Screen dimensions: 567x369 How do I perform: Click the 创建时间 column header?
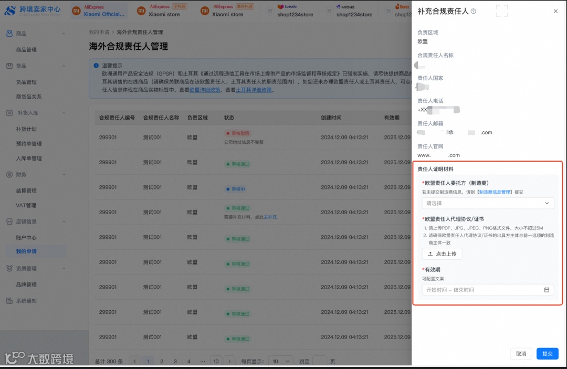pos(331,118)
